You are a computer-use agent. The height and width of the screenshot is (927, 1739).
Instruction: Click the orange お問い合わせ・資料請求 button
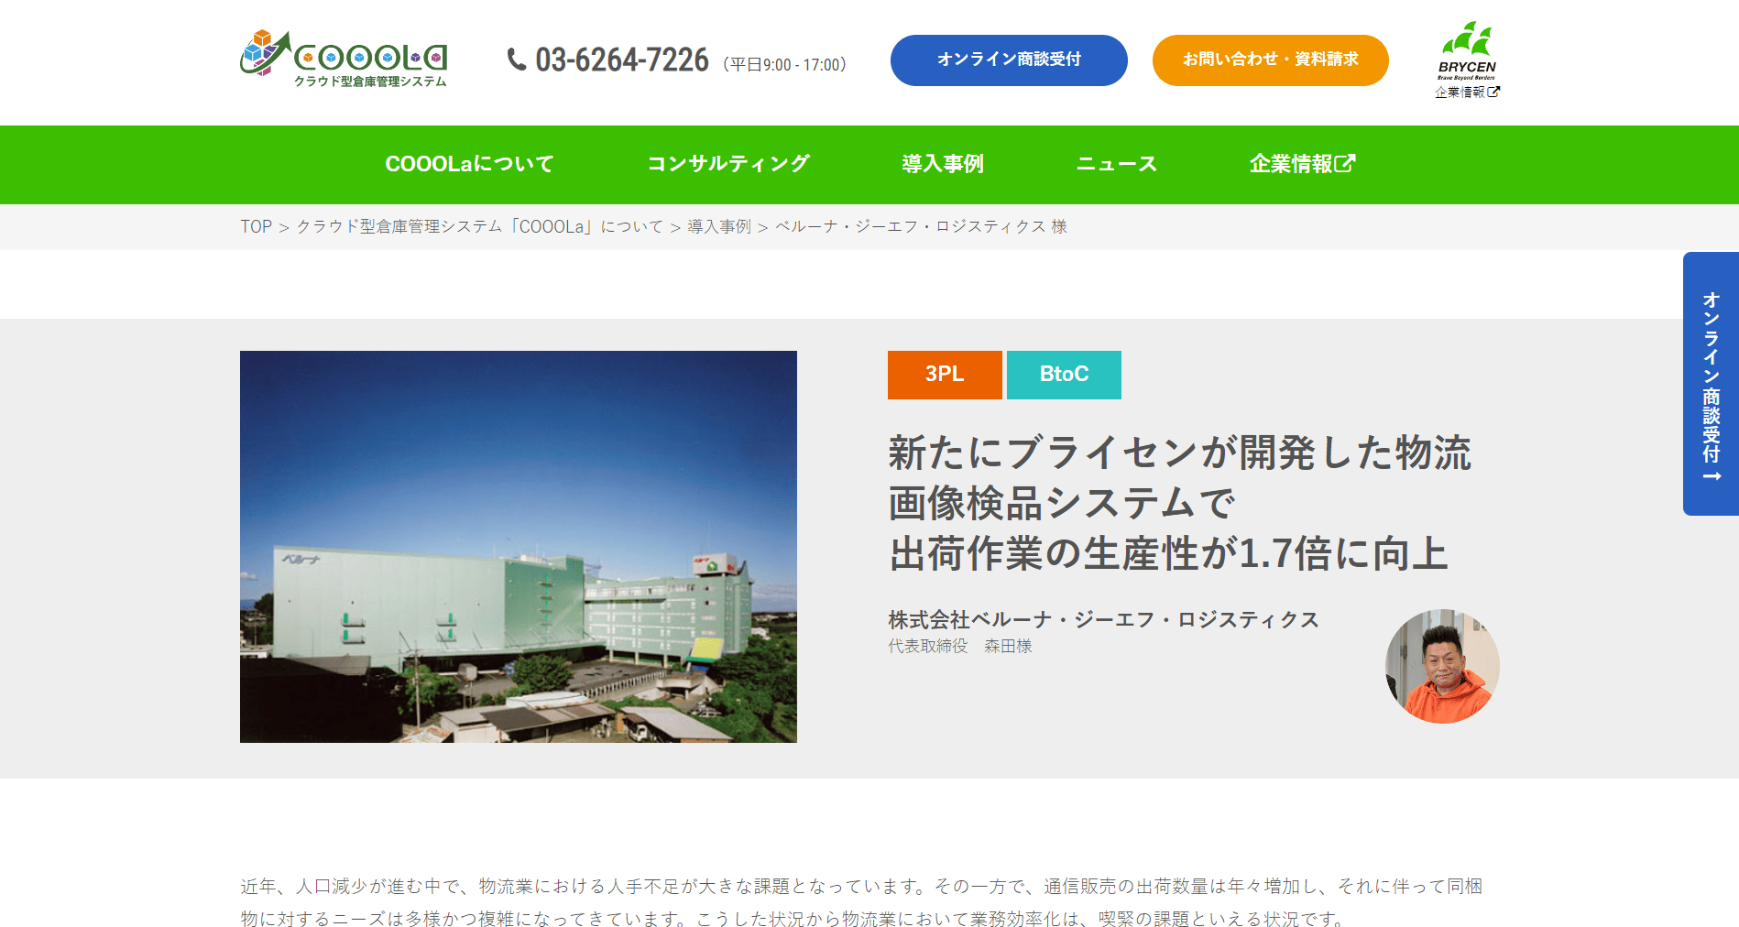[1270, 60]
